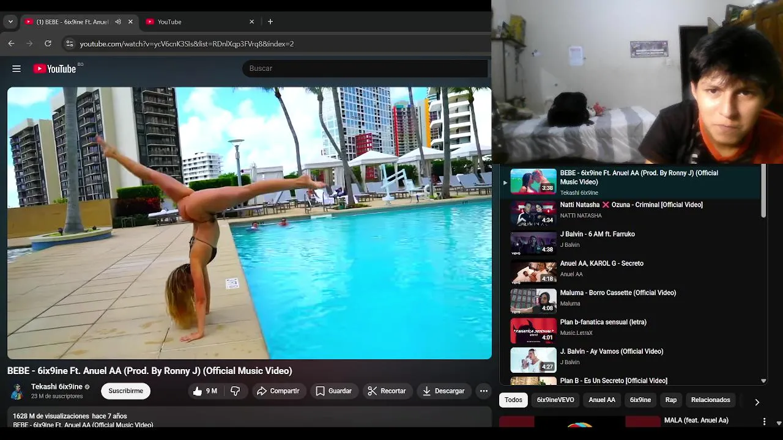Image resolution: width=783 pixels, height=440 pixels.
Task: Open Tekashi 6ix9ine channel name link
Action: 57,387
